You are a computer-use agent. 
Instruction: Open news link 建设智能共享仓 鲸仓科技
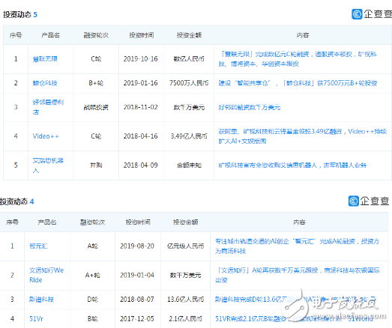coord(298,83)
